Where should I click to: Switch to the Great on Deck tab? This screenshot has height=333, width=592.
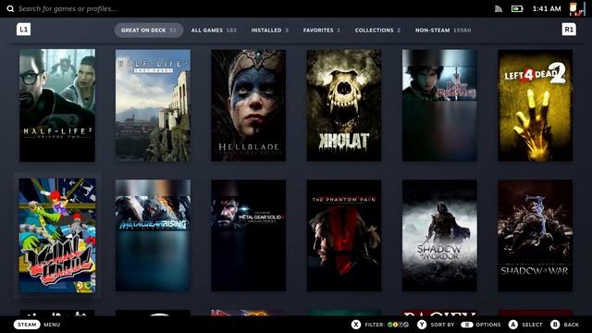click(149, 30)
